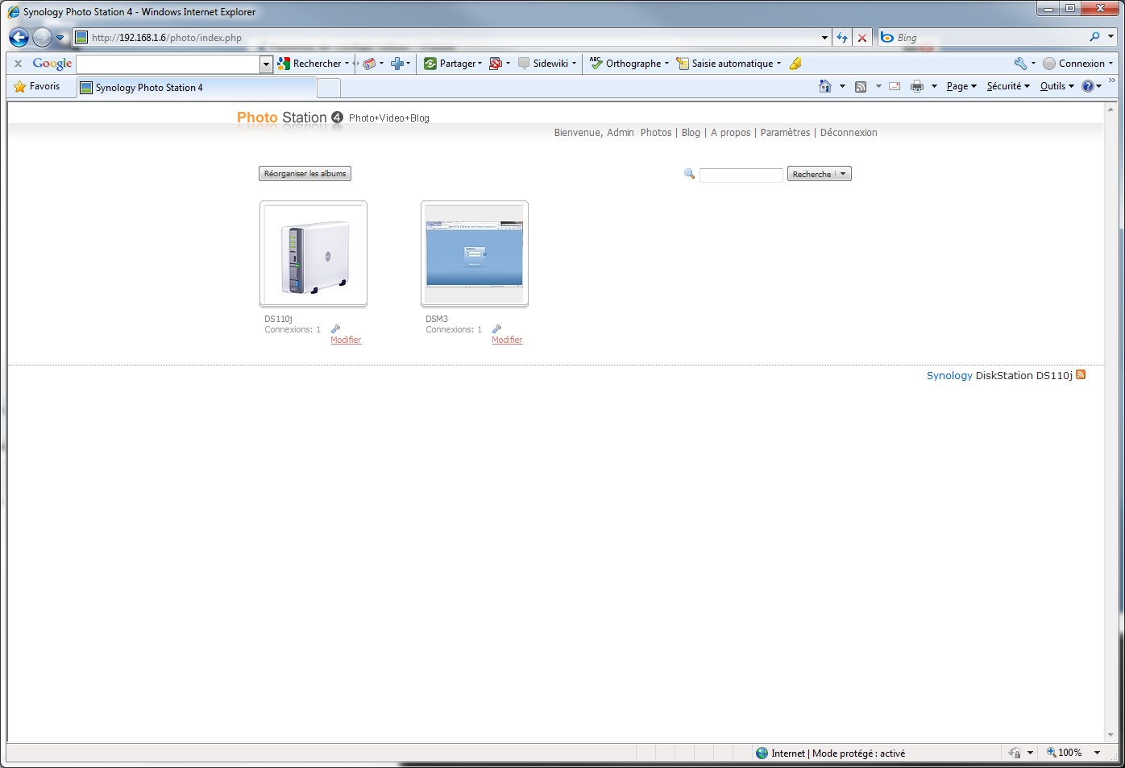Open the Favoris star panel

coord(37,86)
